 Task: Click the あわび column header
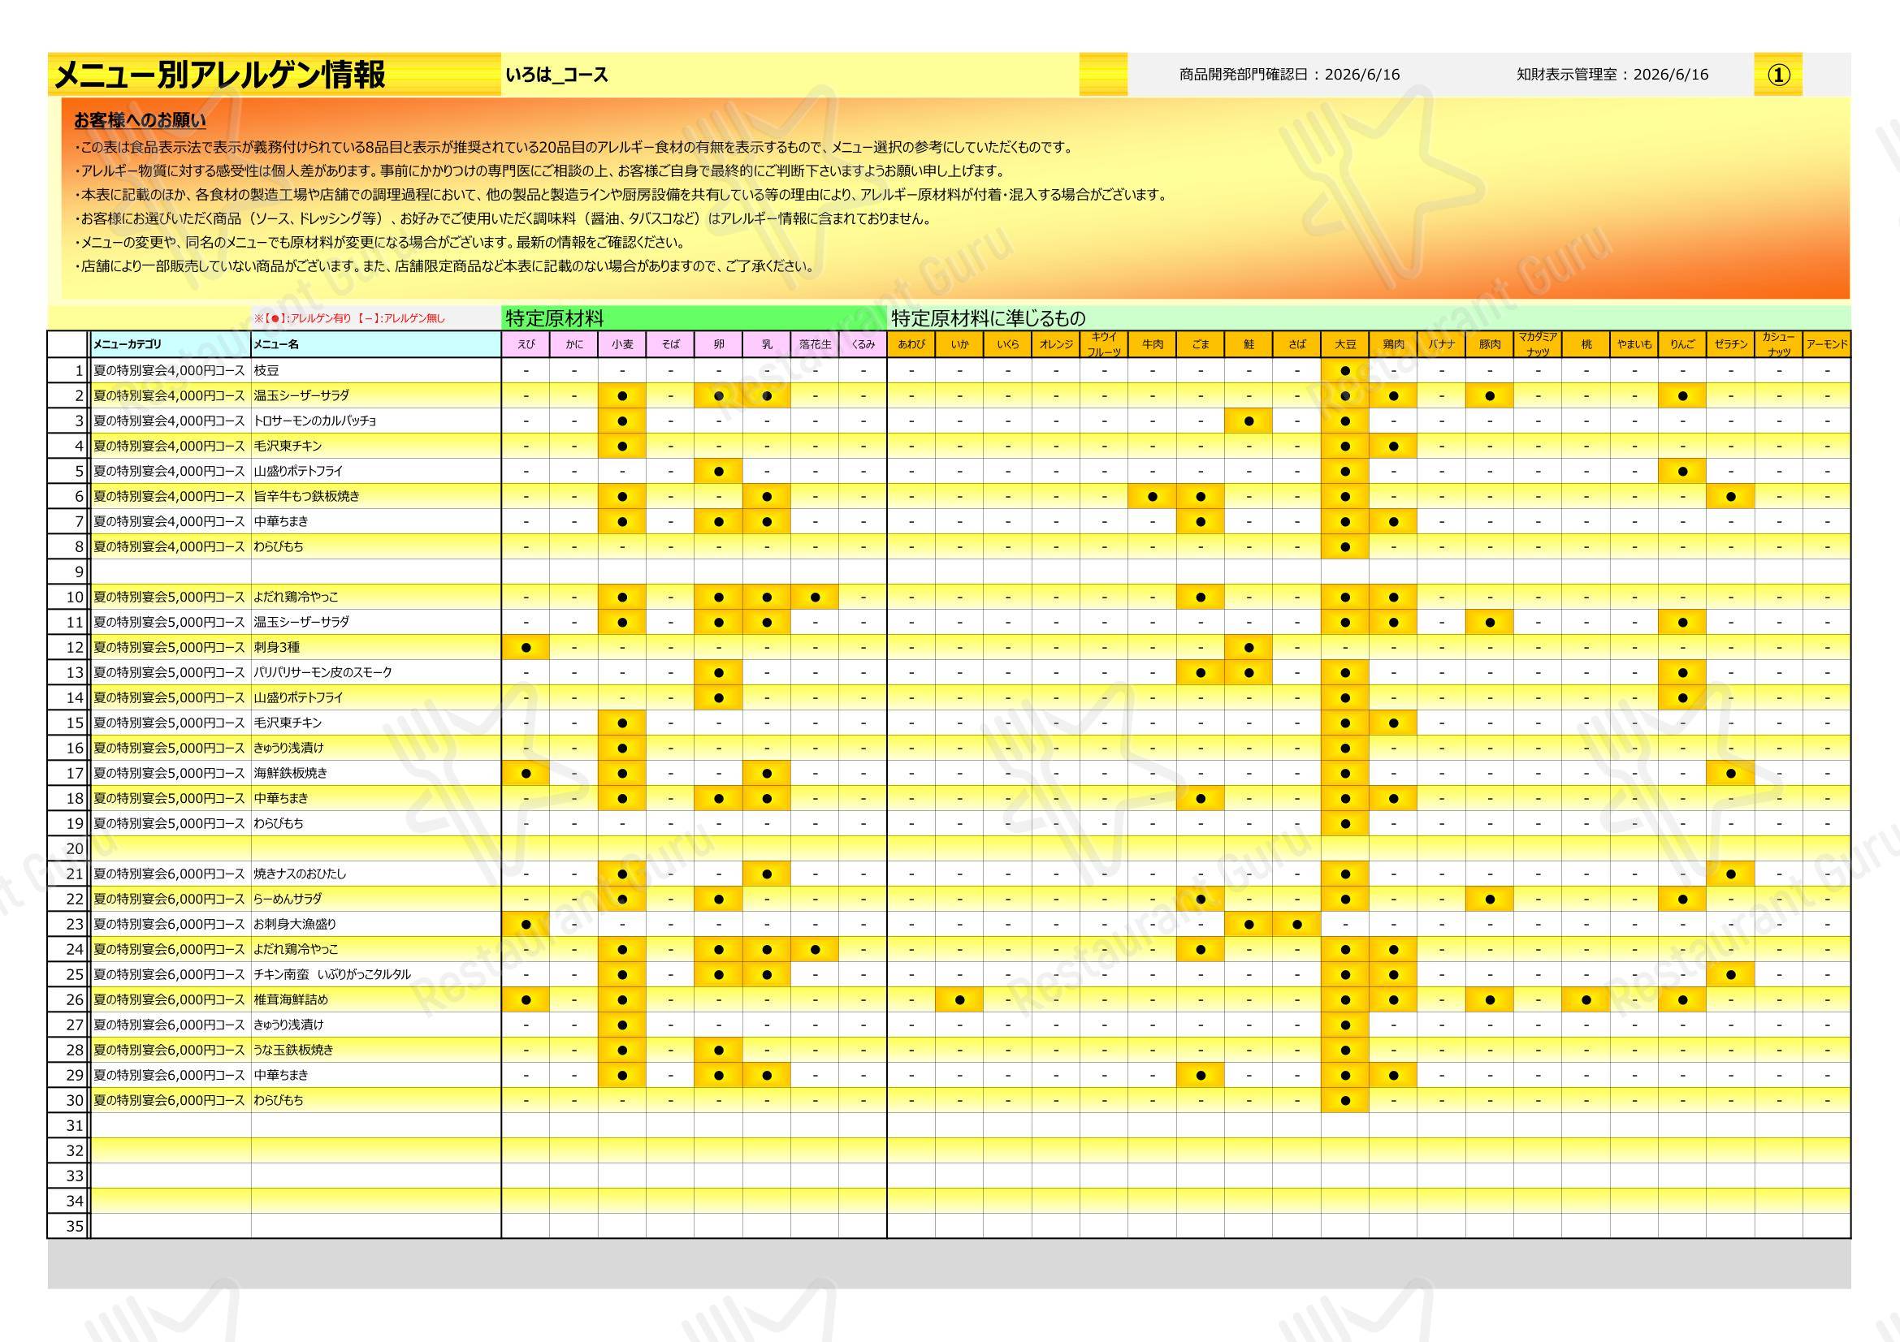point(912,344)
